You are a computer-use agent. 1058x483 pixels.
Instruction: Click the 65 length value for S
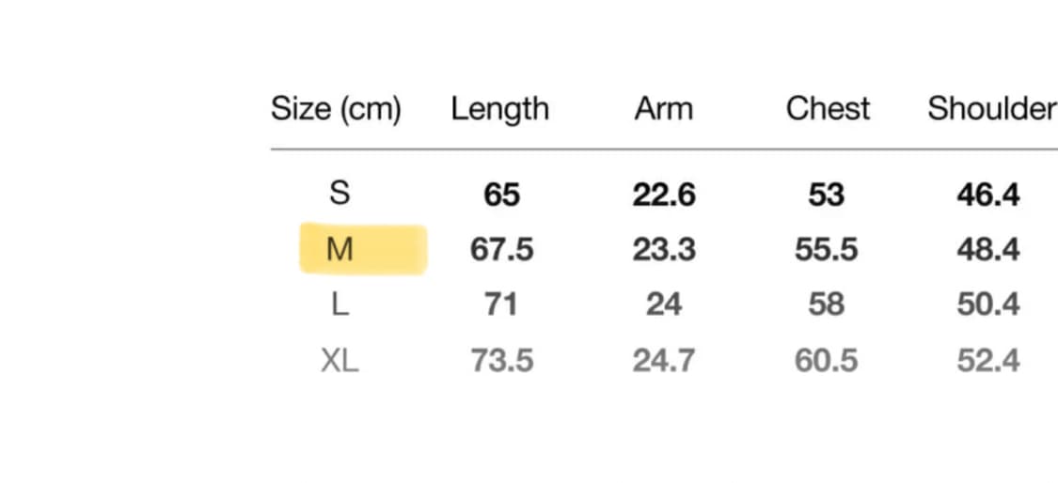point(501,195)
